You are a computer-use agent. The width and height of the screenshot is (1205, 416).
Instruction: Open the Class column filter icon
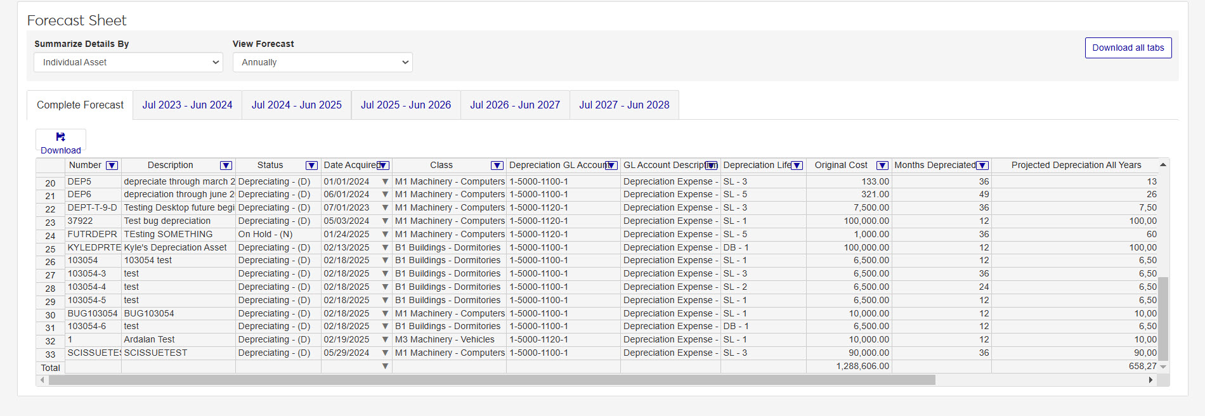(497, 166)
